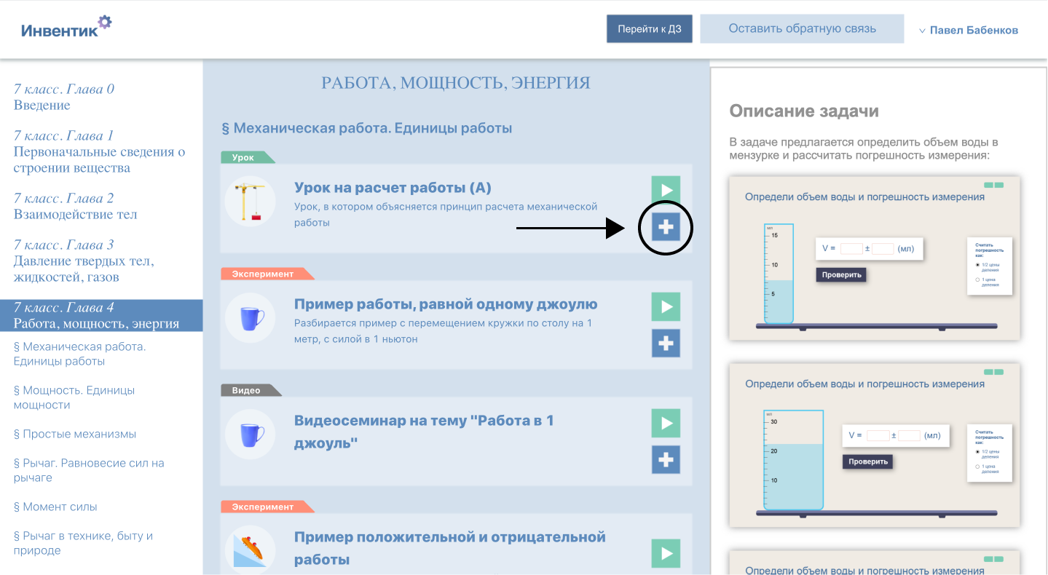Select 1 цена деления in second preview
Viewport: 1048px width, 575px height.
pyautogui.click(x=977, y=466)
